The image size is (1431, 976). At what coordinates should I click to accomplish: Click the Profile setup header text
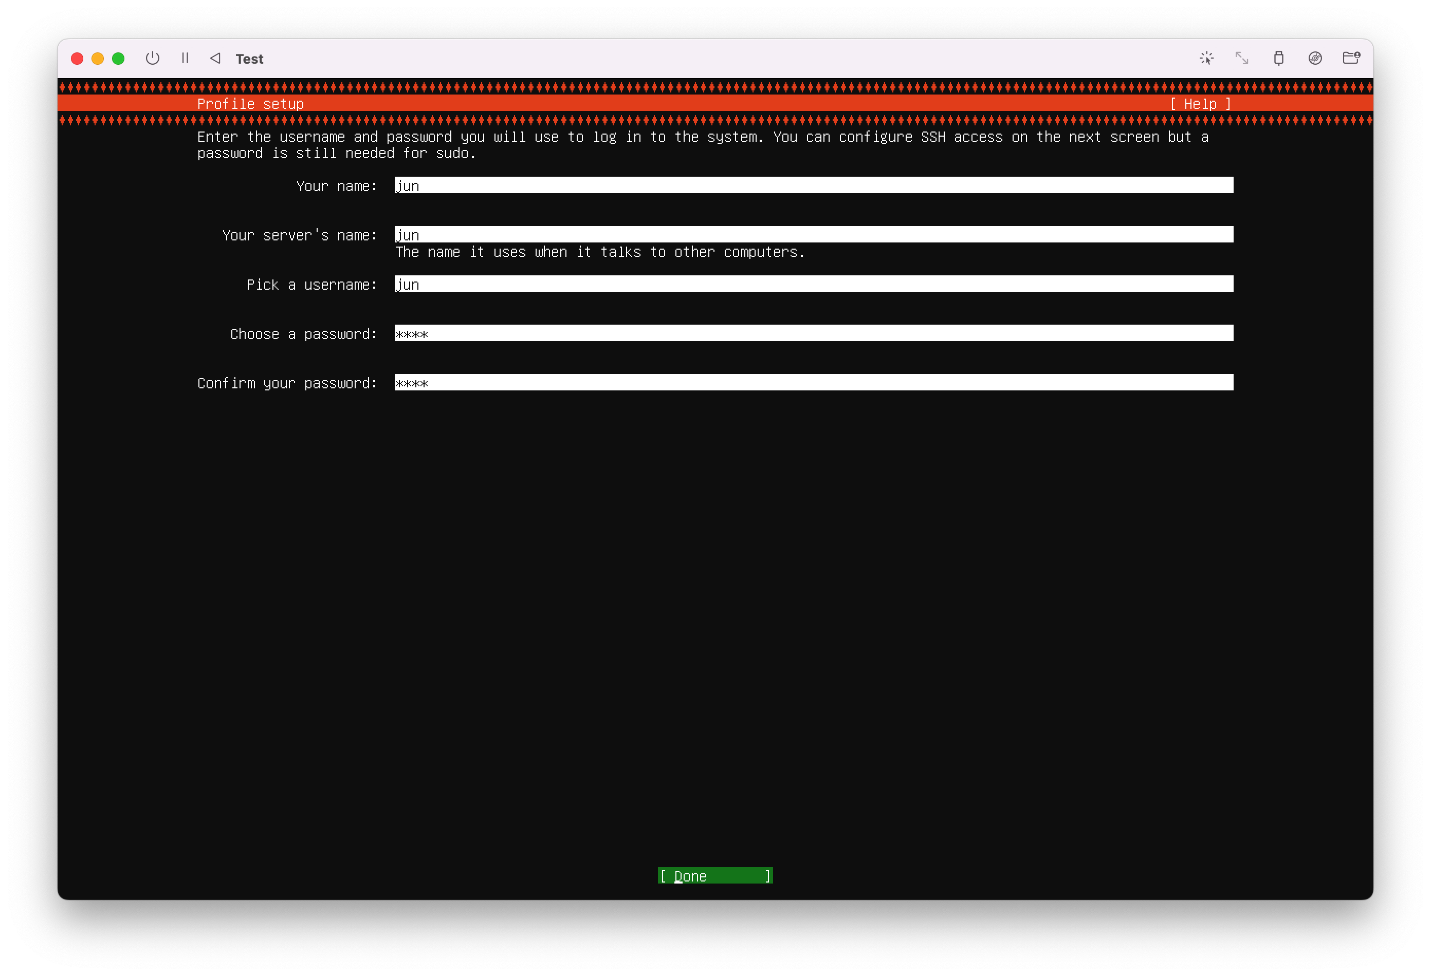pos(251,104)
